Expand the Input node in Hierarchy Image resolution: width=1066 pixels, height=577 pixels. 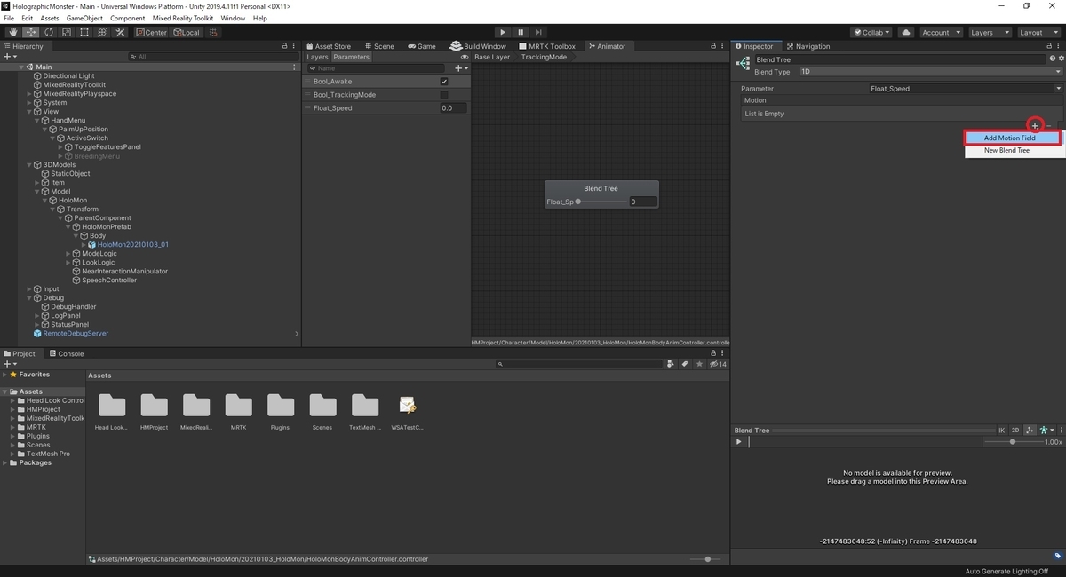(x=29, y=289)
